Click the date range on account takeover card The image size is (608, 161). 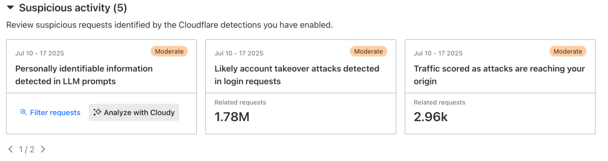click(239, 53)
